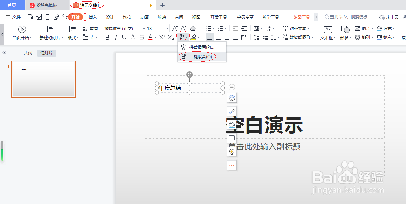Click the Print icon in quick toolbar
The width and height of the screenshot is (406, 204).
click(47, 17)
